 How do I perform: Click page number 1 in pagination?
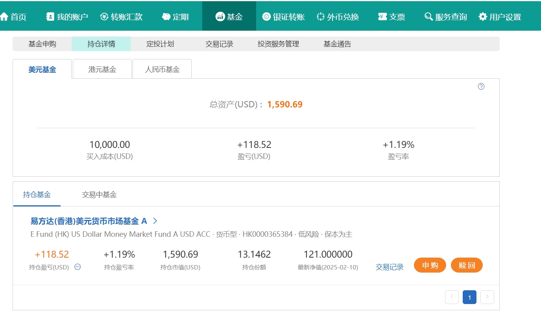pos(469,297)
